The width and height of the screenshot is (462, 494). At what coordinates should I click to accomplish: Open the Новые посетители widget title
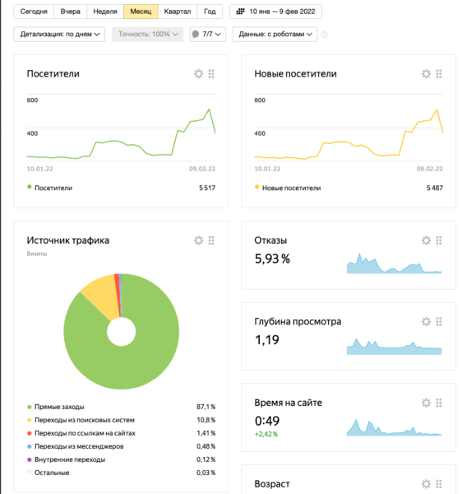(295, 74)
